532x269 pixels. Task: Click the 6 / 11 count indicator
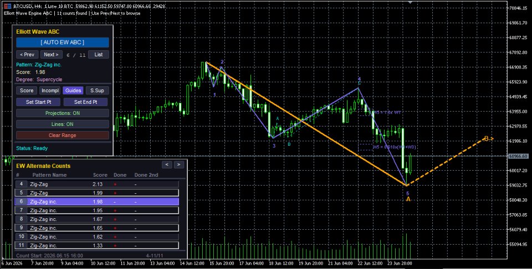pyautogui.click(x=76, y=55)
